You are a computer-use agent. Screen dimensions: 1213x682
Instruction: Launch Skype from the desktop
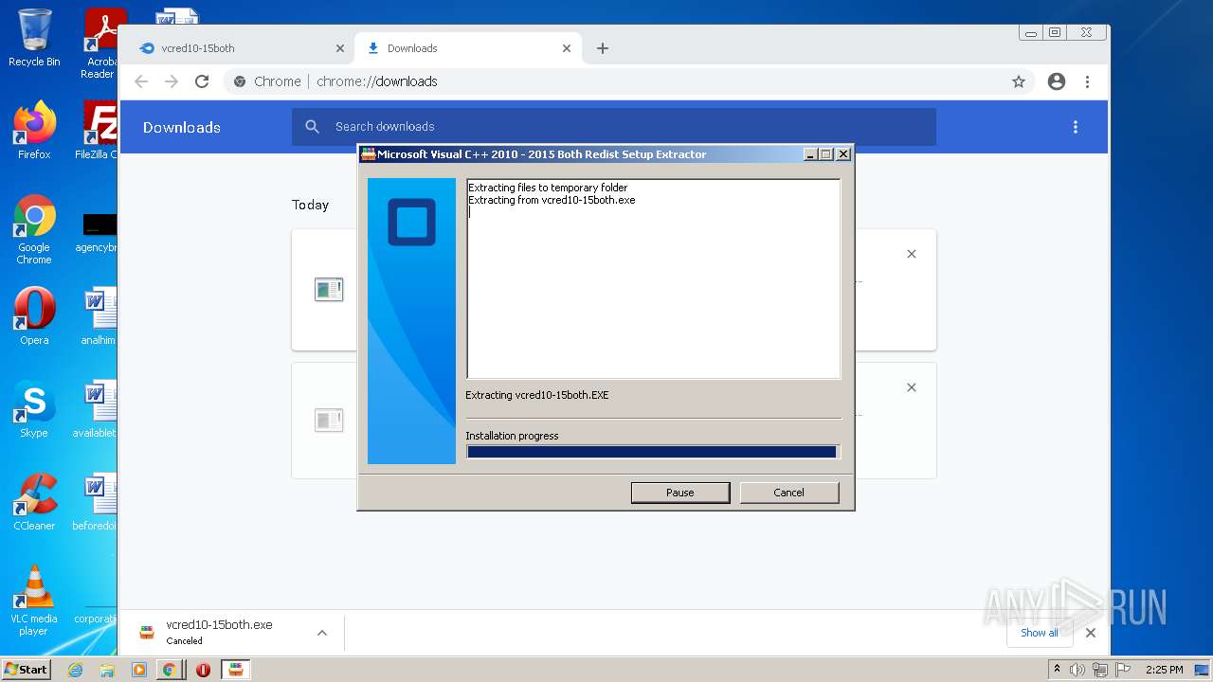pos(34,409)
